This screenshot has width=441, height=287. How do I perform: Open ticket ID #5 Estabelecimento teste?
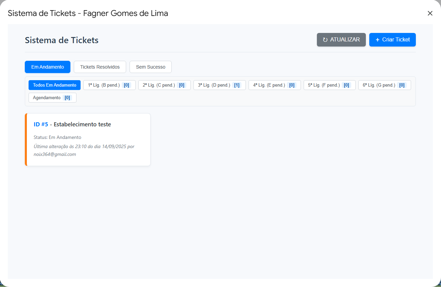[x=87, y=139]
